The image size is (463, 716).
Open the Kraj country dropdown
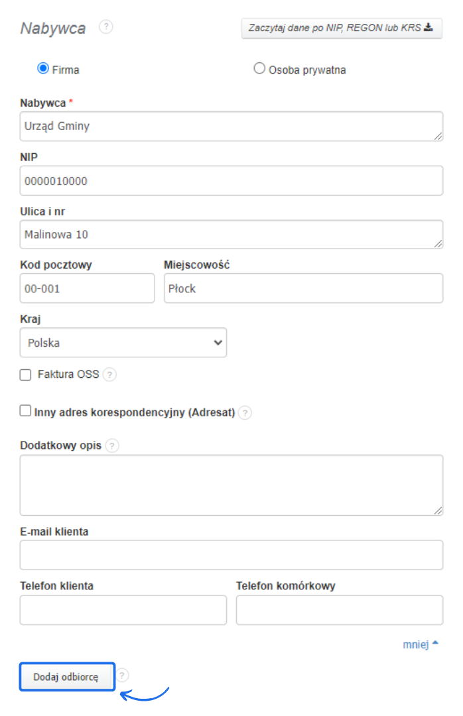(x=123, y=343)
